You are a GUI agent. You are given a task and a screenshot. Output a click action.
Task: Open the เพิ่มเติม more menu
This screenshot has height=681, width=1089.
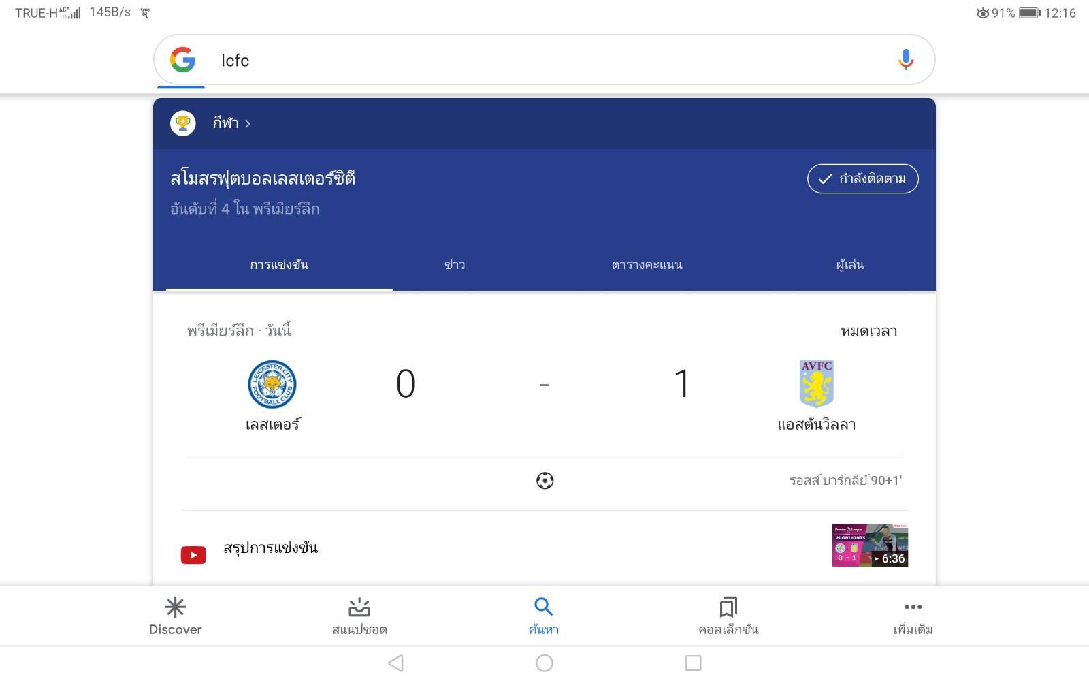(x=913, y=616)
